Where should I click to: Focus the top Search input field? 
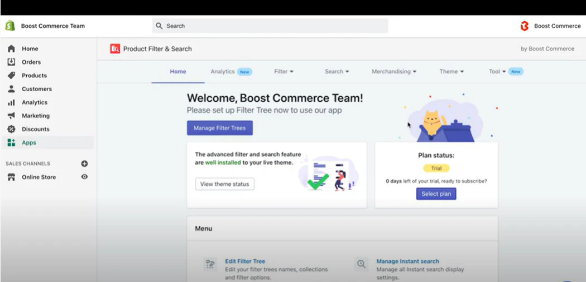tap(270, 26)
